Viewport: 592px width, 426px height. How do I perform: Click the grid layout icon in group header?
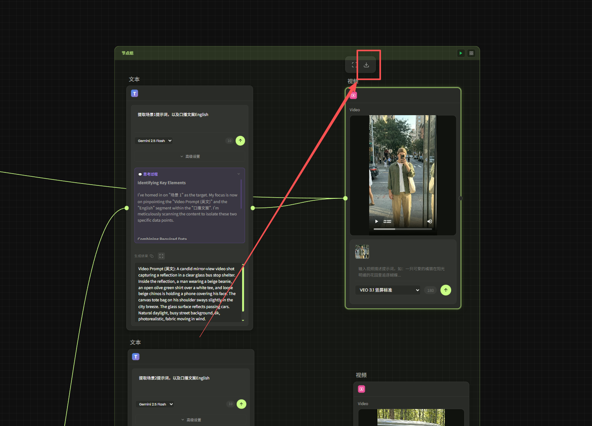[471, 53]
